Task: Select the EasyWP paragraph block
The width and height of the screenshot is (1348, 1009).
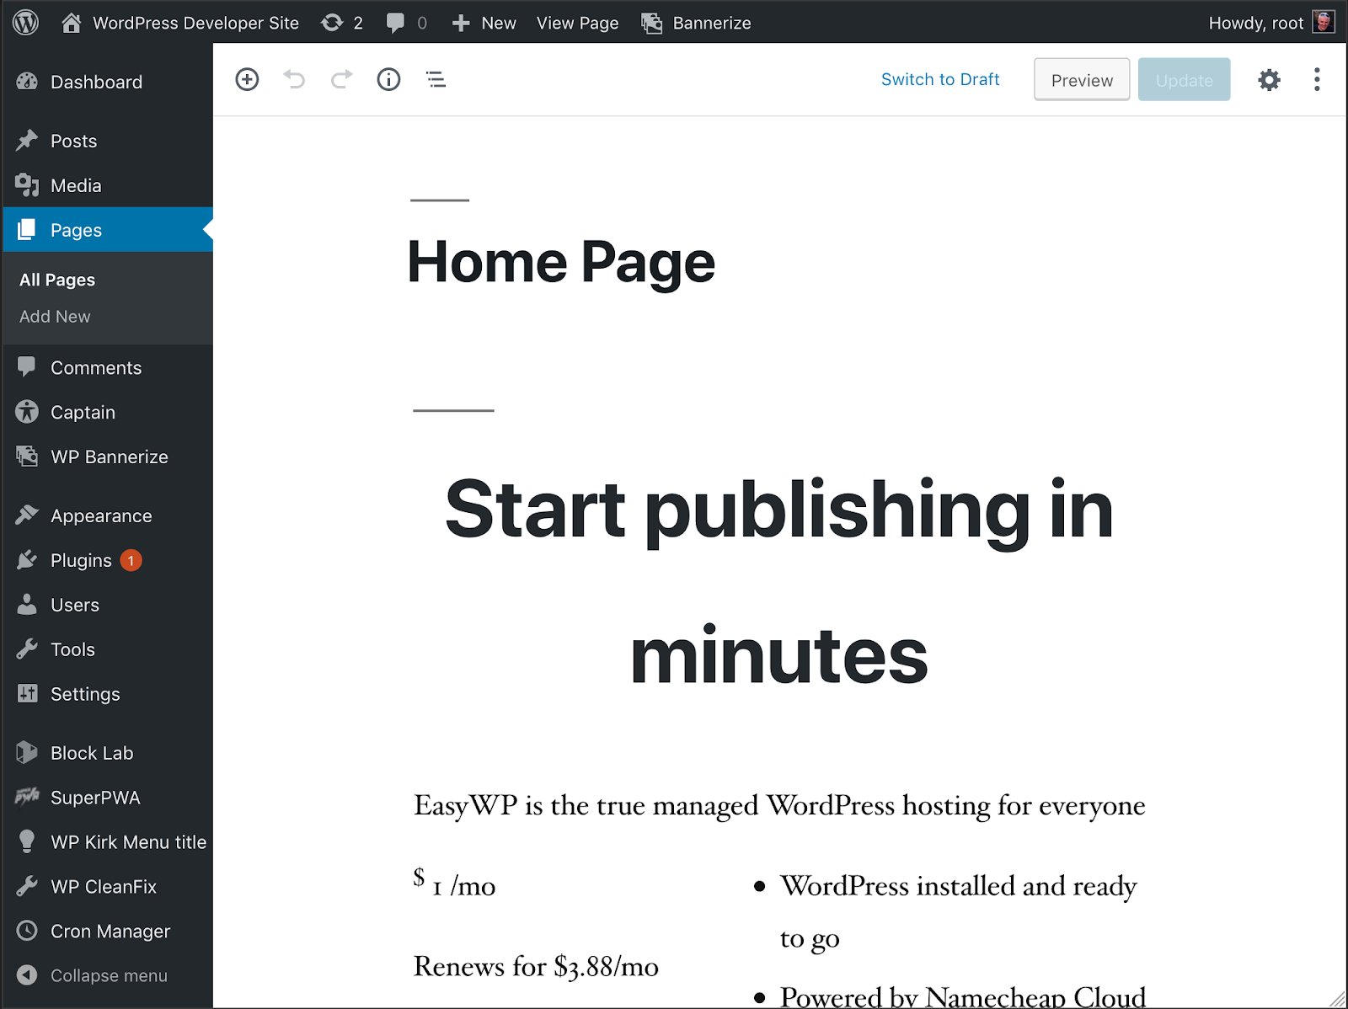Action: 779,806
